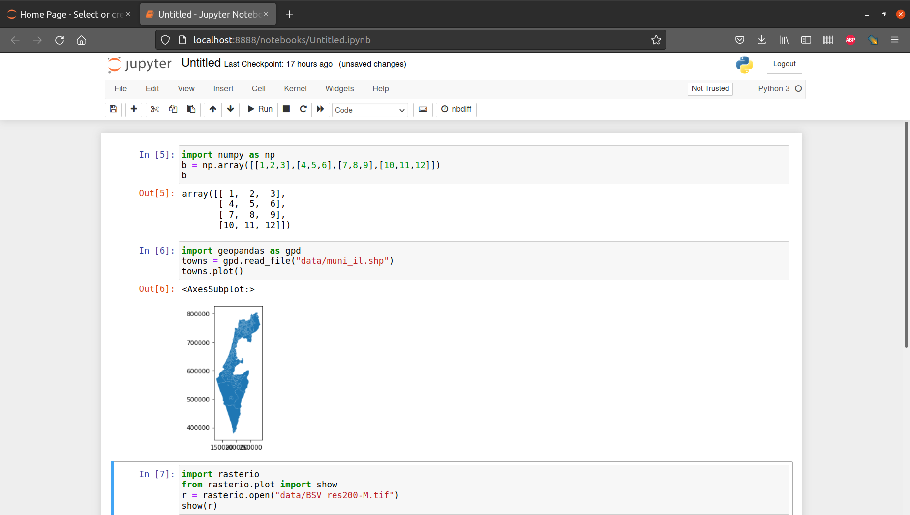
Task: Interrupt the kernel with the stop icon
Action: (286, 109)
